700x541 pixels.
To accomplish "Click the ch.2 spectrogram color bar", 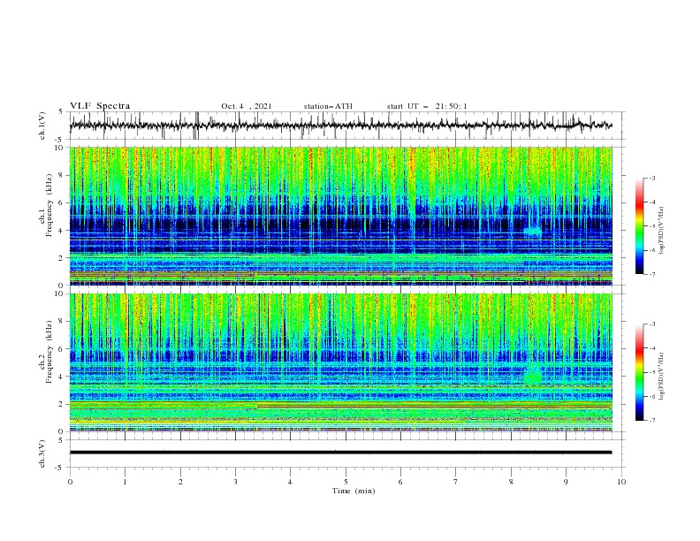I will [x=639, y=372].
